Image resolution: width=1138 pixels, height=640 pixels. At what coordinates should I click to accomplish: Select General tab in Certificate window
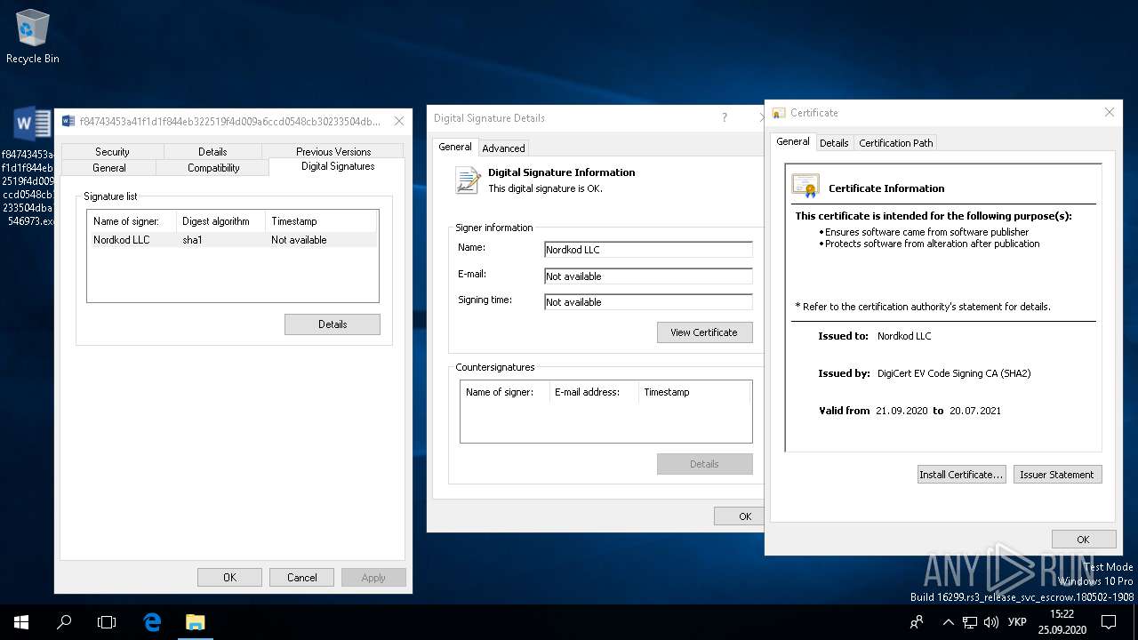[x=793, y=141]
